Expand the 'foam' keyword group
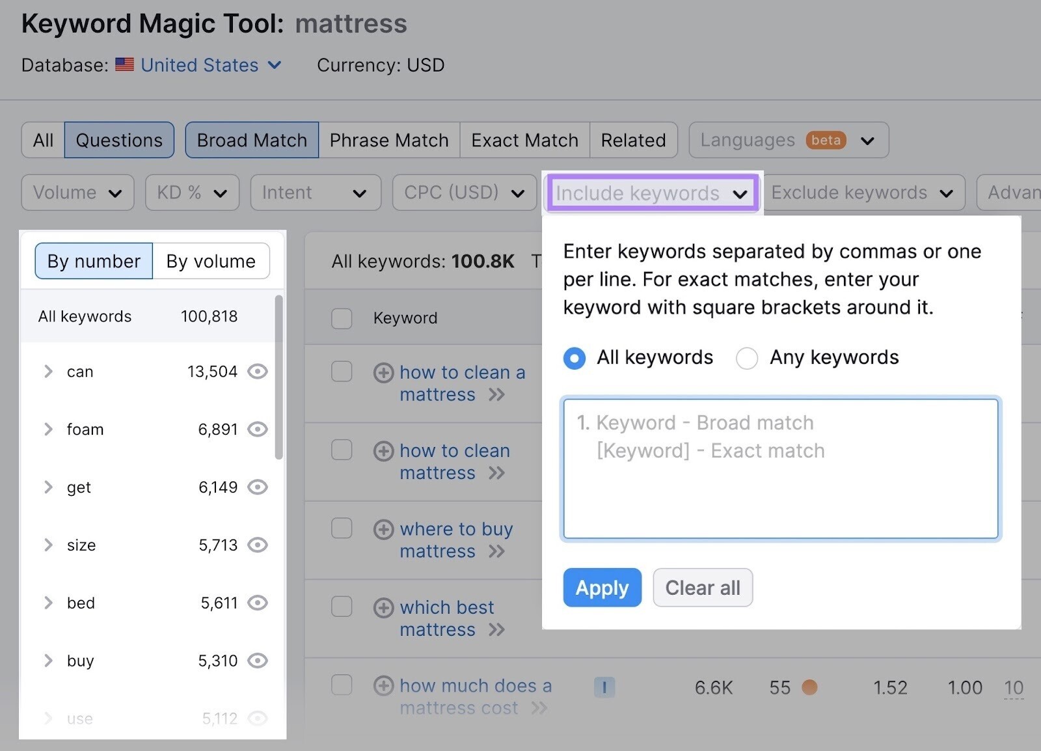This screenshot has height=751, width=1041. pyautogui.click(x=48, y=430)
